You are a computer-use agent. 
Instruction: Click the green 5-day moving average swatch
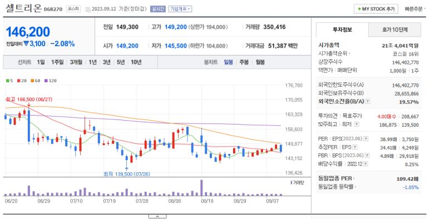[8, 81]
